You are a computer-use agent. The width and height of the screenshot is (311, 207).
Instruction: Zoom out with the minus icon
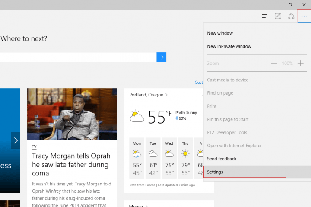coord(274,63)
